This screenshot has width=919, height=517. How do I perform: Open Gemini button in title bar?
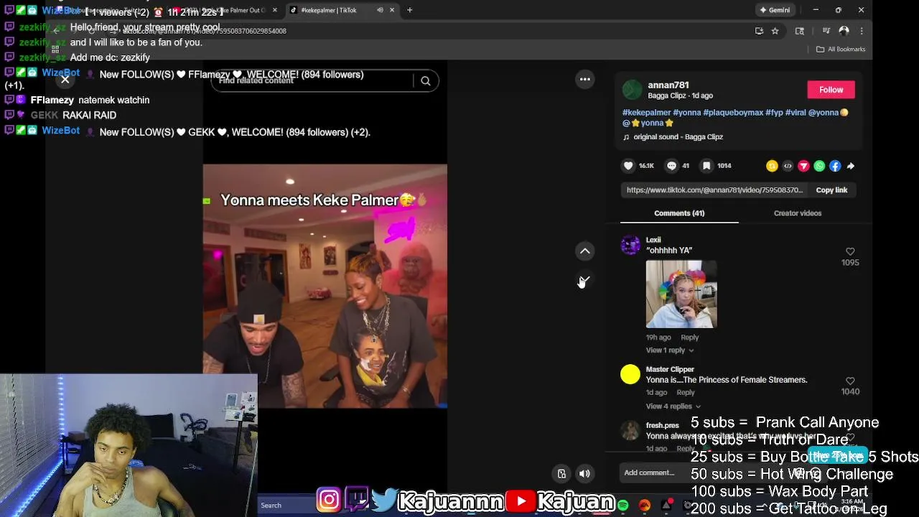point(775,10)
